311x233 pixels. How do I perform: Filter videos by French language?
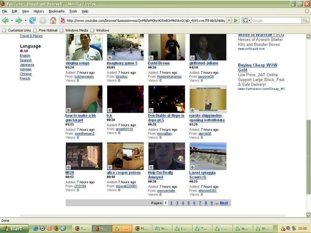[x=25, y=78]
